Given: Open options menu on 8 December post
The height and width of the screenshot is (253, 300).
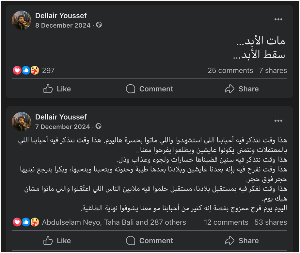Looking at the screenshot, I should (278, 20).
